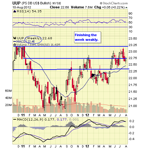Viewport: 142px width, 149px height.
Task: Click the black MACD line legend marker
Action: point(15,120)
